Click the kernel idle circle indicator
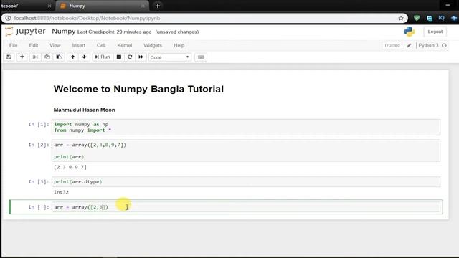 (444, 45)
